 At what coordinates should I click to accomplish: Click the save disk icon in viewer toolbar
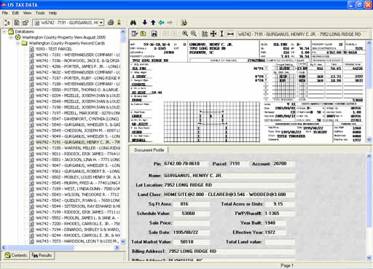[x=154, y=34]
